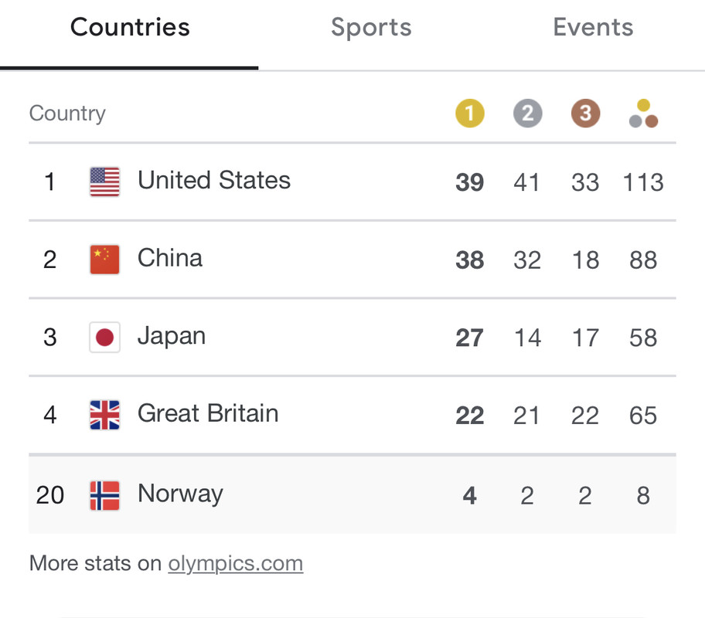Click the Japan flag icon
Image resolution: width=705 pixels, height=618 pixels.
pyautogui.click(x=105, y=337)
